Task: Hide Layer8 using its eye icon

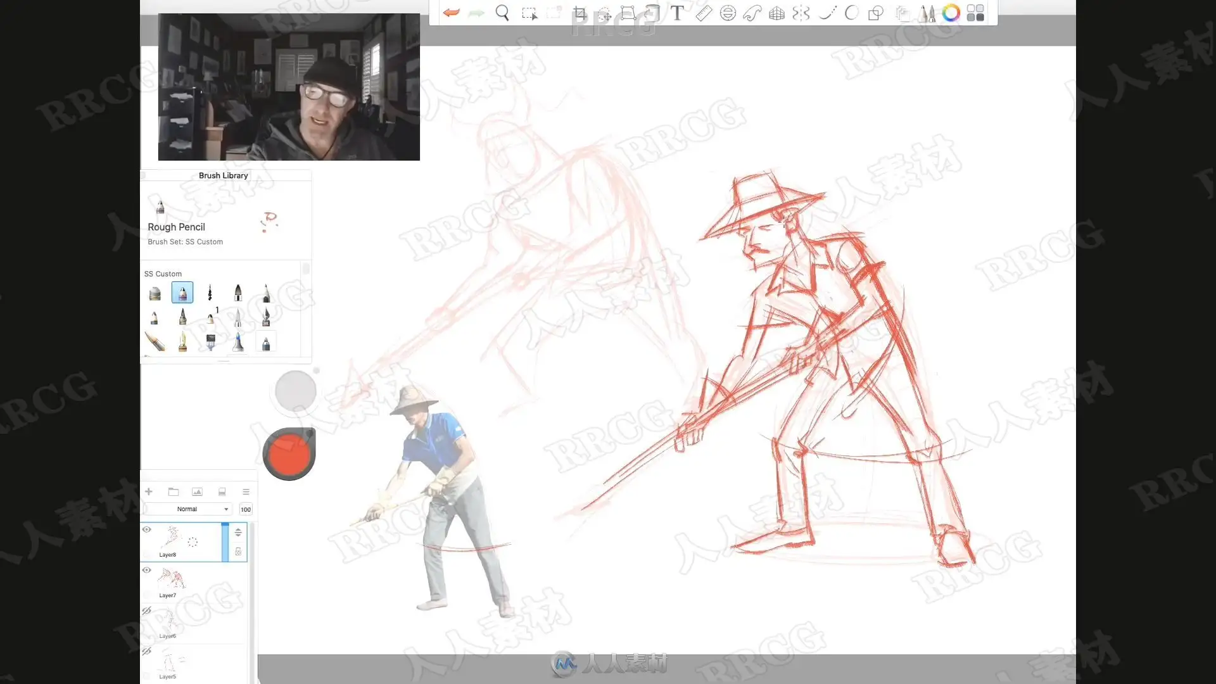Action: tap(147, 529)
